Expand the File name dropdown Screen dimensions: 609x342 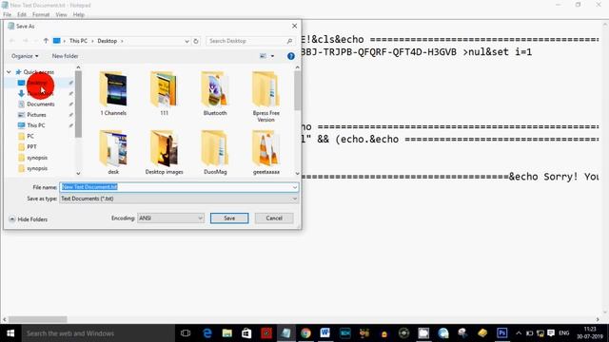pyautogui.click(x=295, y=187)
